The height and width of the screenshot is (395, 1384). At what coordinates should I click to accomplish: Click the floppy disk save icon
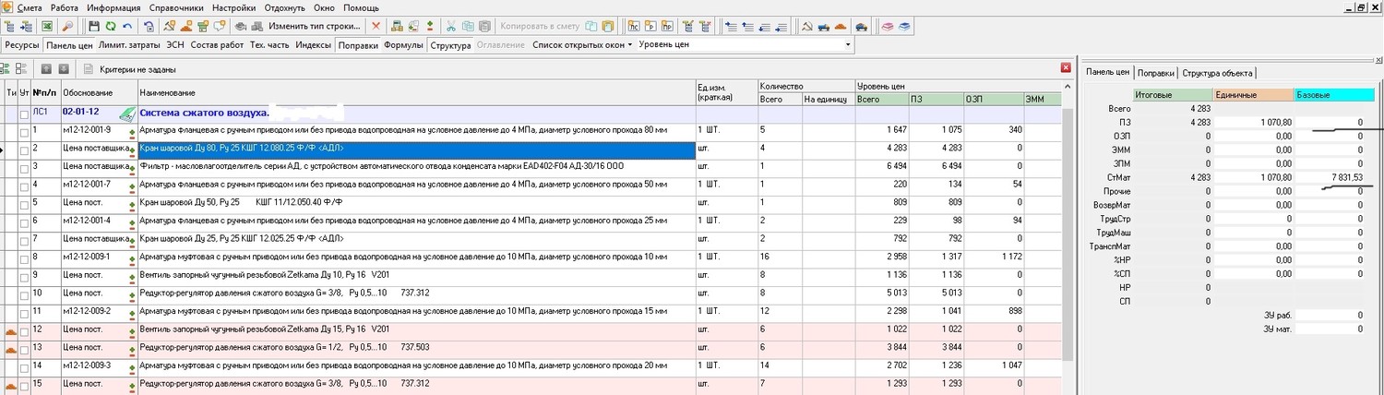pyautogui.click(x=93, y=26)
